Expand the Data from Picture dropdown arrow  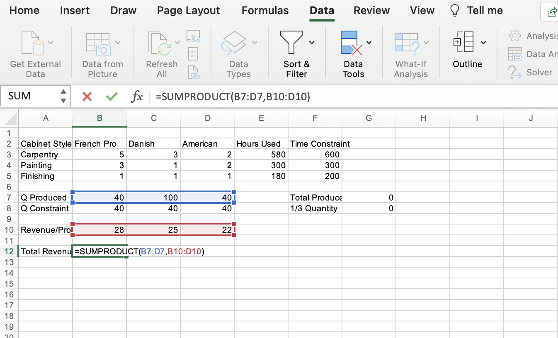118,42
